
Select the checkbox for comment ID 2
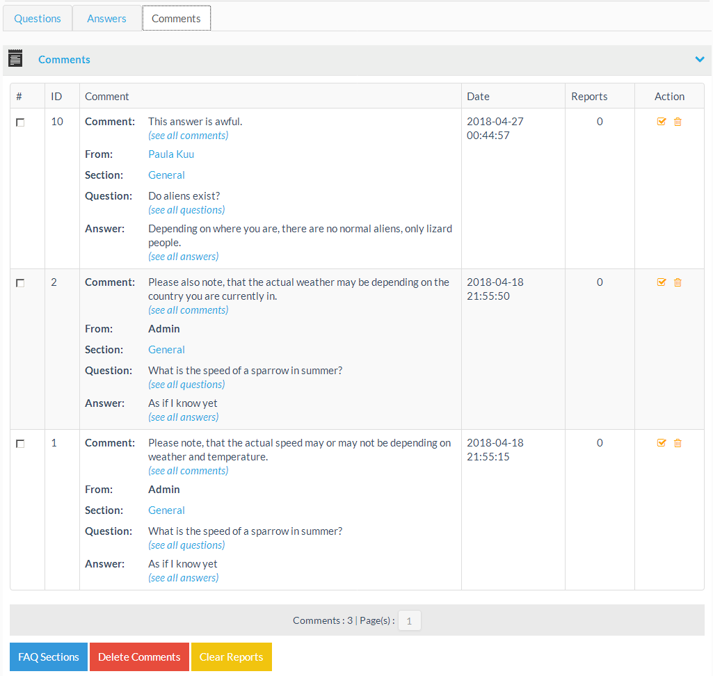(20, 283)
